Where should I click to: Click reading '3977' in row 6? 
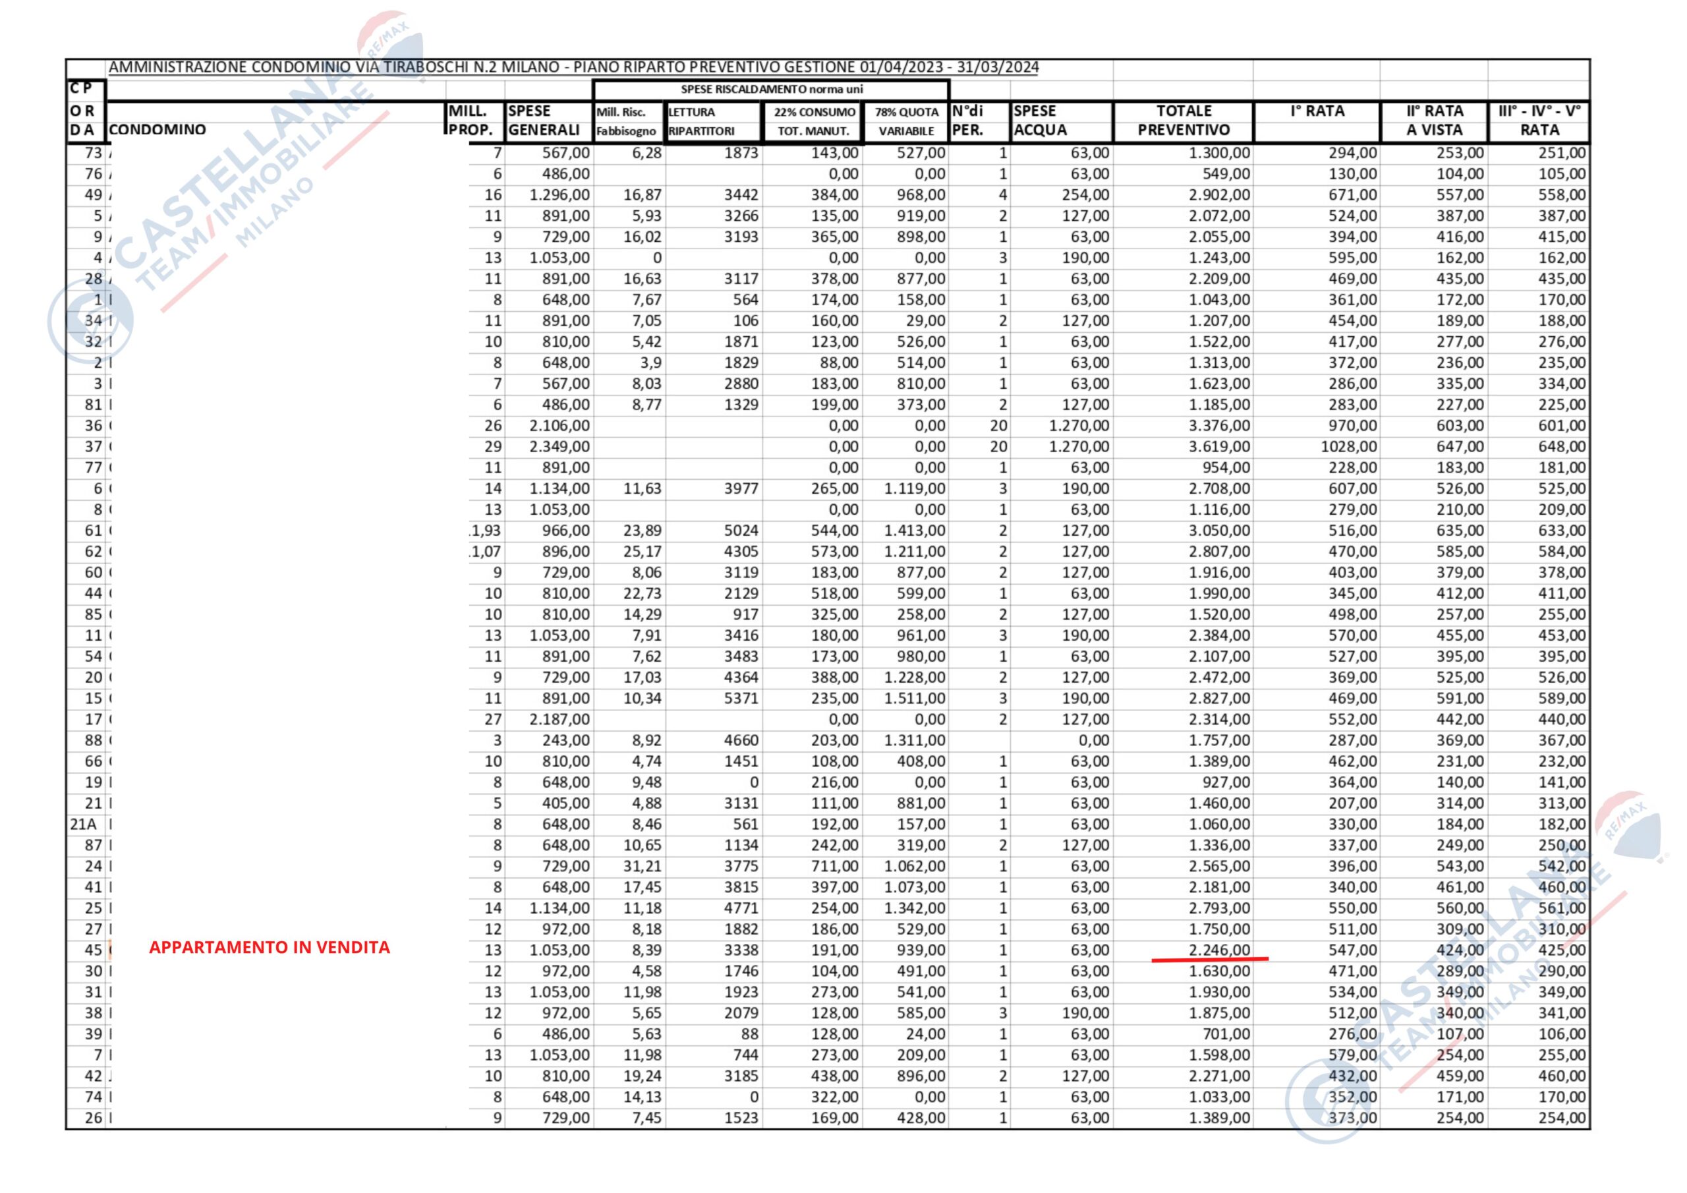741,489
